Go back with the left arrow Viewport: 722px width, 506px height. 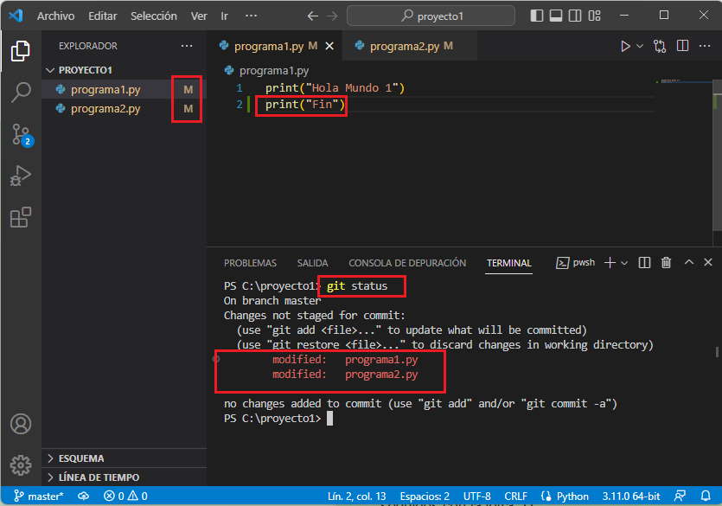(x=313, y=16)
